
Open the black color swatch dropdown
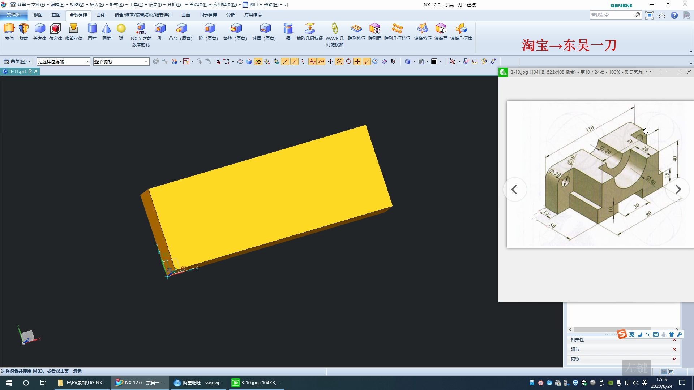[x=441, y=62]
